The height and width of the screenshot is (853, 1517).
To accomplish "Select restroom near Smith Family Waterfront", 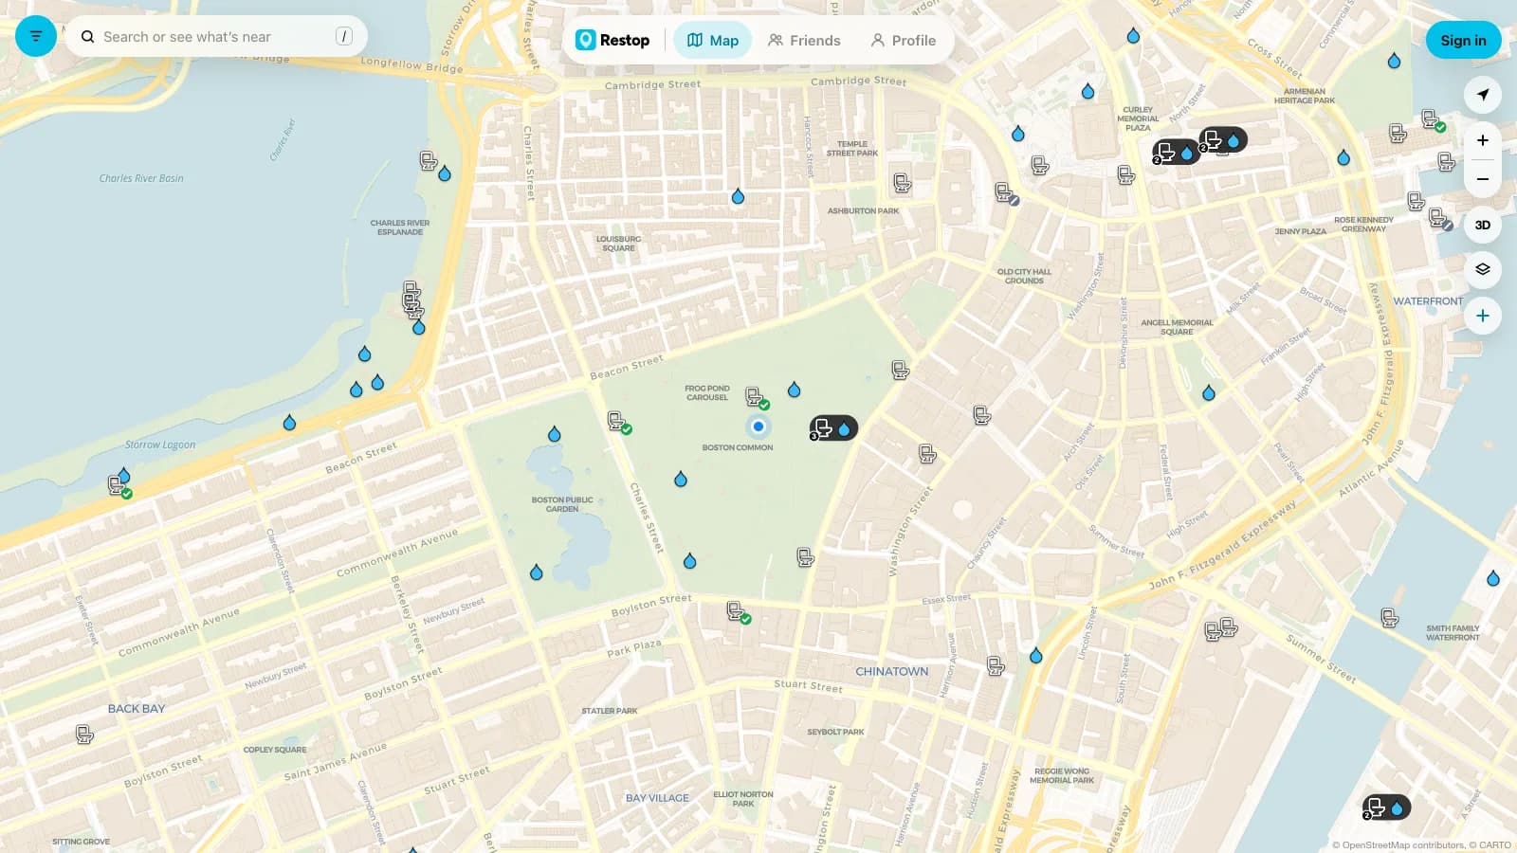I will click(1390, 619).
